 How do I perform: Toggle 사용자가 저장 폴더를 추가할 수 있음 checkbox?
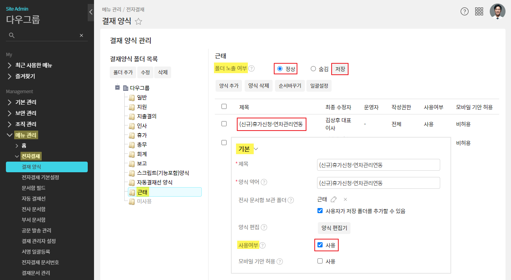[x=320, y=211]
